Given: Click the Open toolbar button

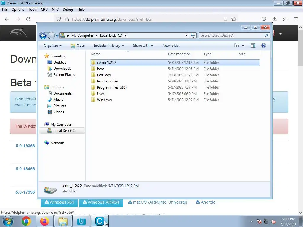Looking at the screenshot, I should pos(78,46).
